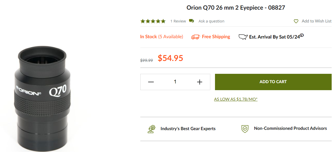This screenshot has height=152, width=334.
Task: Click the Orion Q70 eyepiece product image
Action: pos(43,99)
